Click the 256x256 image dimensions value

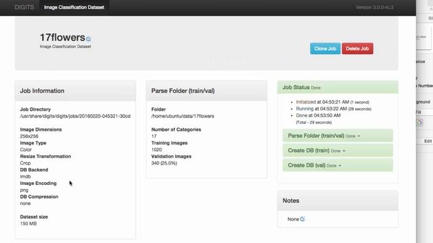(x=29, y=136)
